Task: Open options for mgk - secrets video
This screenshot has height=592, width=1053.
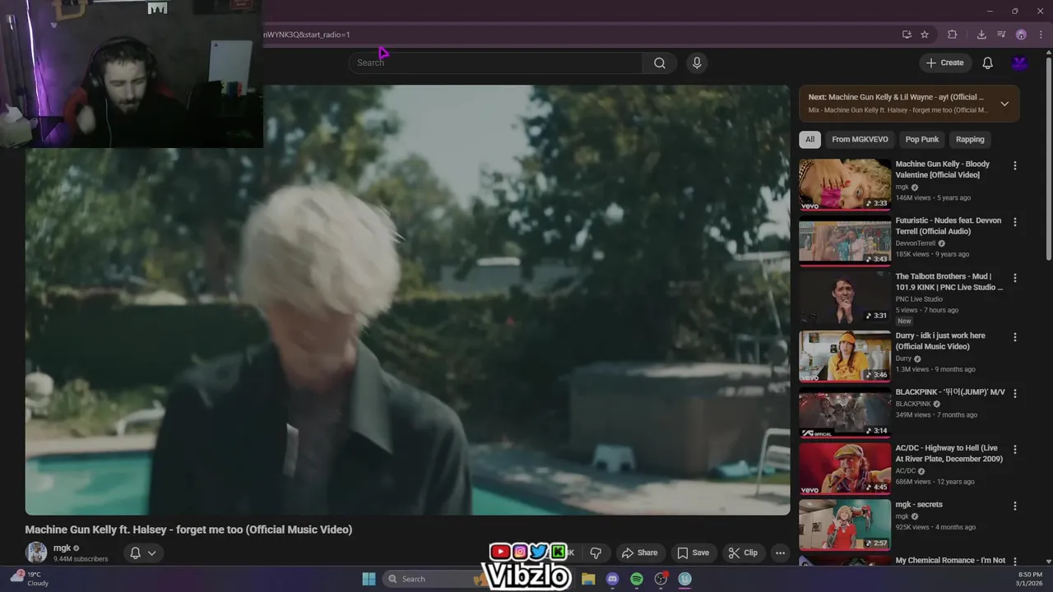Action: [1014, 506]
